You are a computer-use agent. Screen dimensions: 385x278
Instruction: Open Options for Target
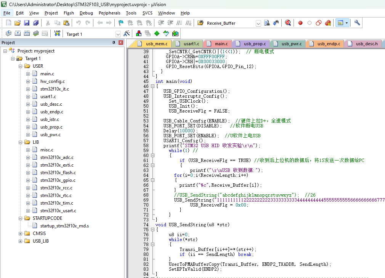pyautogui.click(x=127, y=33)
